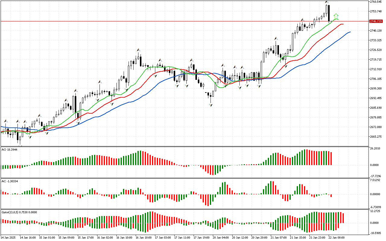
Task: Select the AO 18.3944 indicator label
Action: [x=9, y=149]
